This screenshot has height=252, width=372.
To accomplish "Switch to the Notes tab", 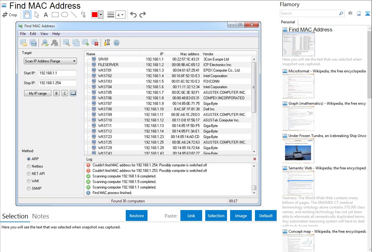I will coord(40,216).
